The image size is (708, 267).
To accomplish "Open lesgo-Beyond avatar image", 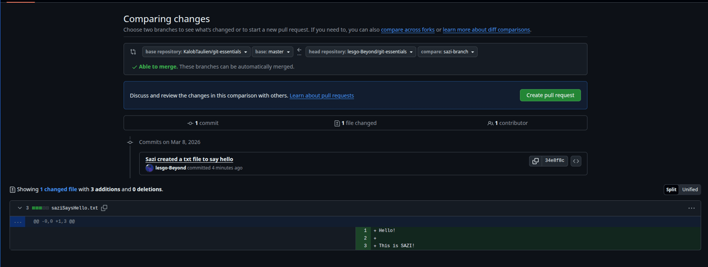I will point(149,168).
